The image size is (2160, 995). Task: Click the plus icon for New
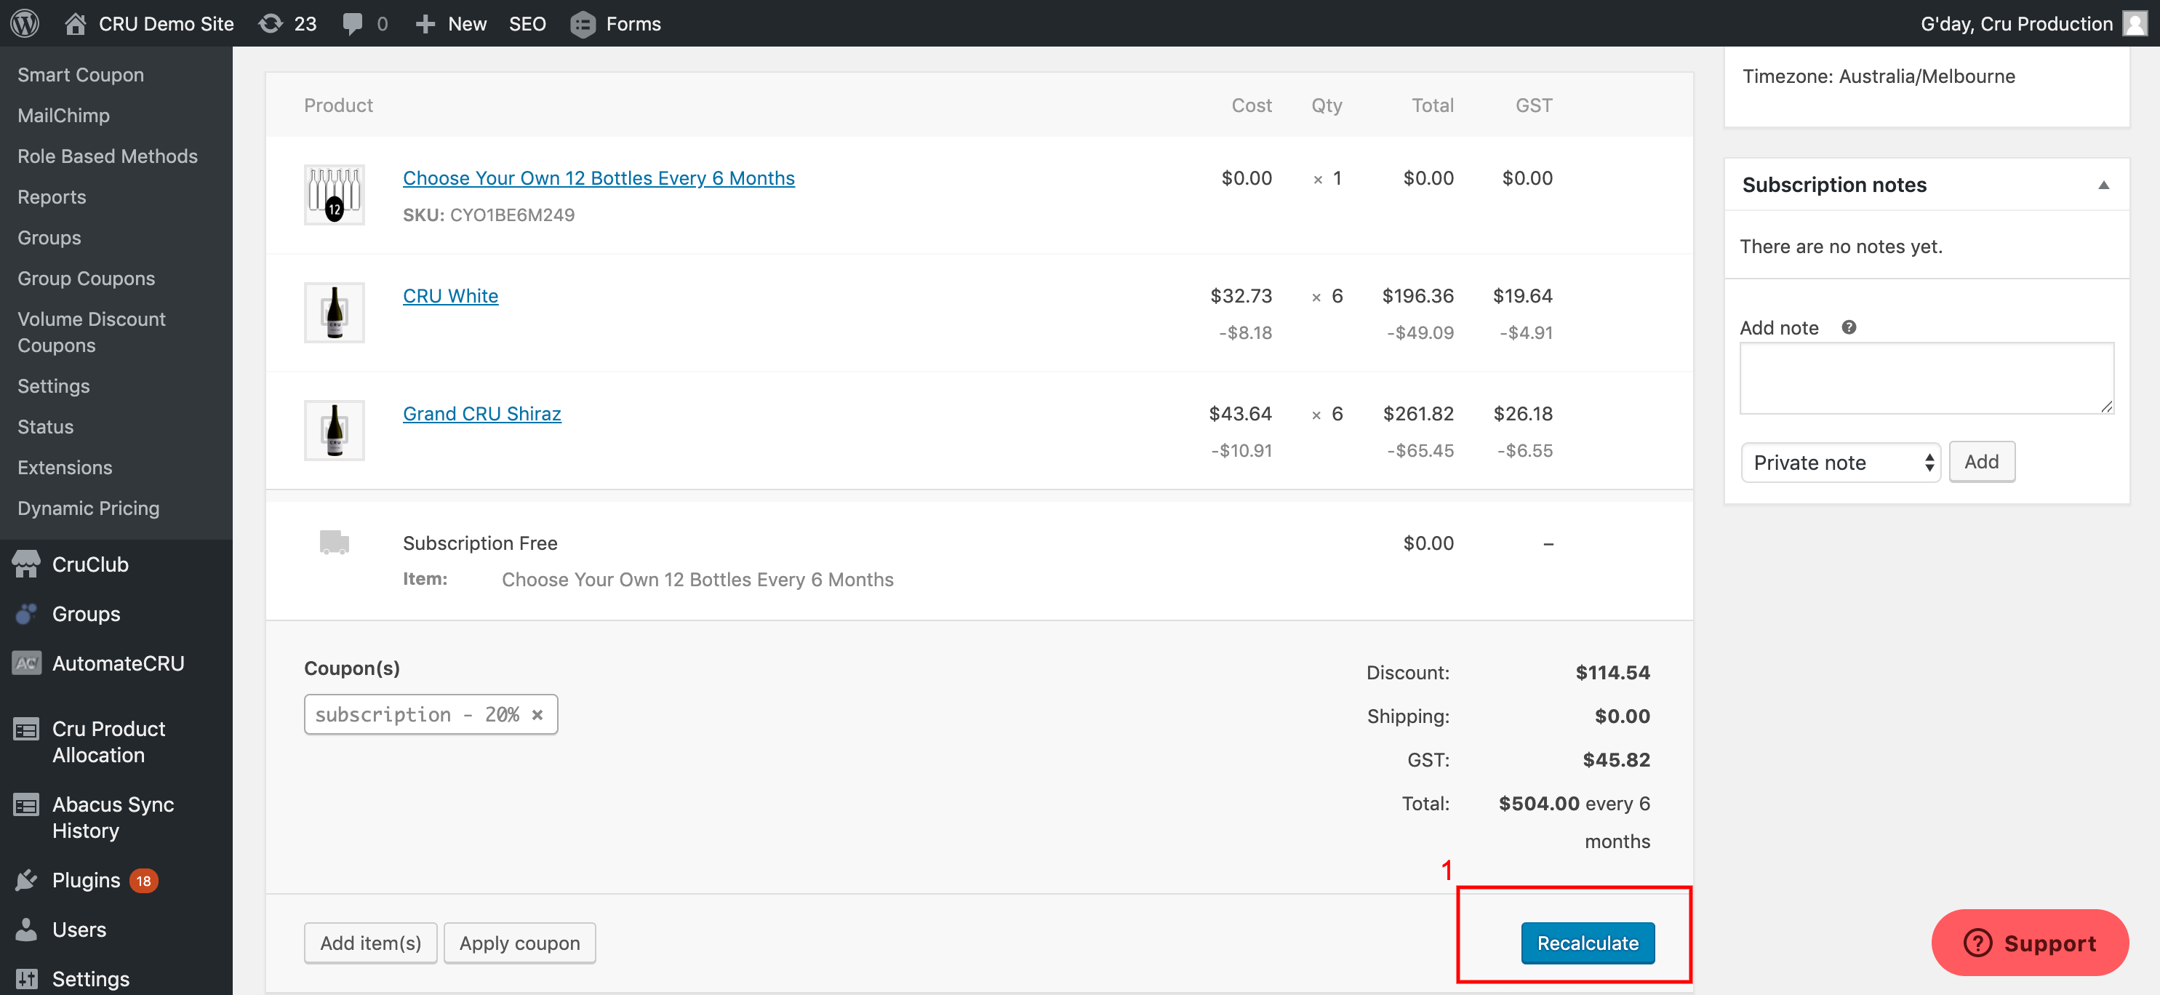point(425,23)
